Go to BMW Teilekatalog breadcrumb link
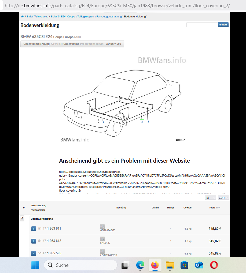246x273 pixels. point(38,17)
